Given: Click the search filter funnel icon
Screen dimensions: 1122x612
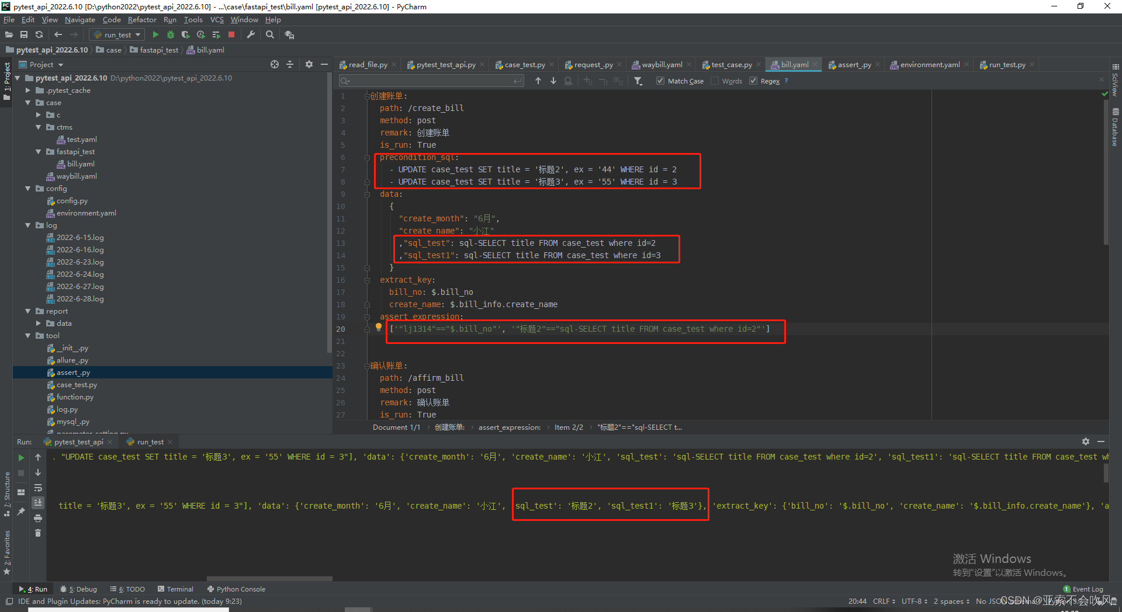Looking at the screenshot, I should click(638, 81).
